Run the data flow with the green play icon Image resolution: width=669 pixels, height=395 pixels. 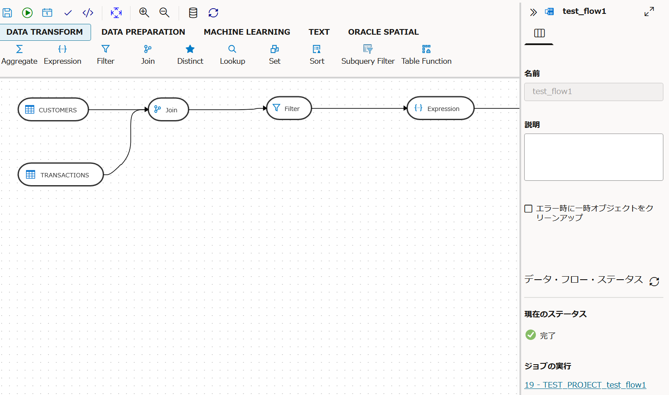tap(27, 13)
